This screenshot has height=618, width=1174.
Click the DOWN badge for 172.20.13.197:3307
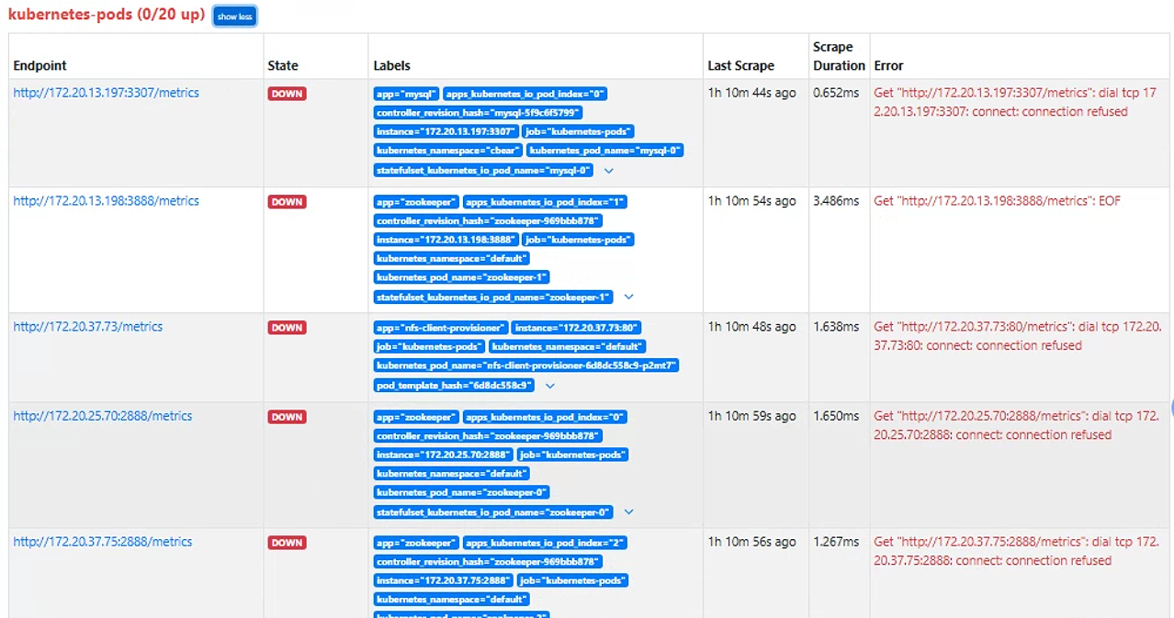point(287,94)
